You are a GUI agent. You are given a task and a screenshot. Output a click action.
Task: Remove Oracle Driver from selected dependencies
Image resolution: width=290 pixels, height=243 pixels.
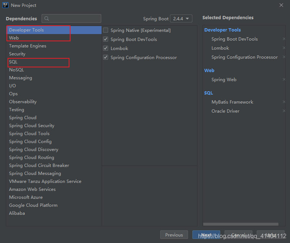284,111
